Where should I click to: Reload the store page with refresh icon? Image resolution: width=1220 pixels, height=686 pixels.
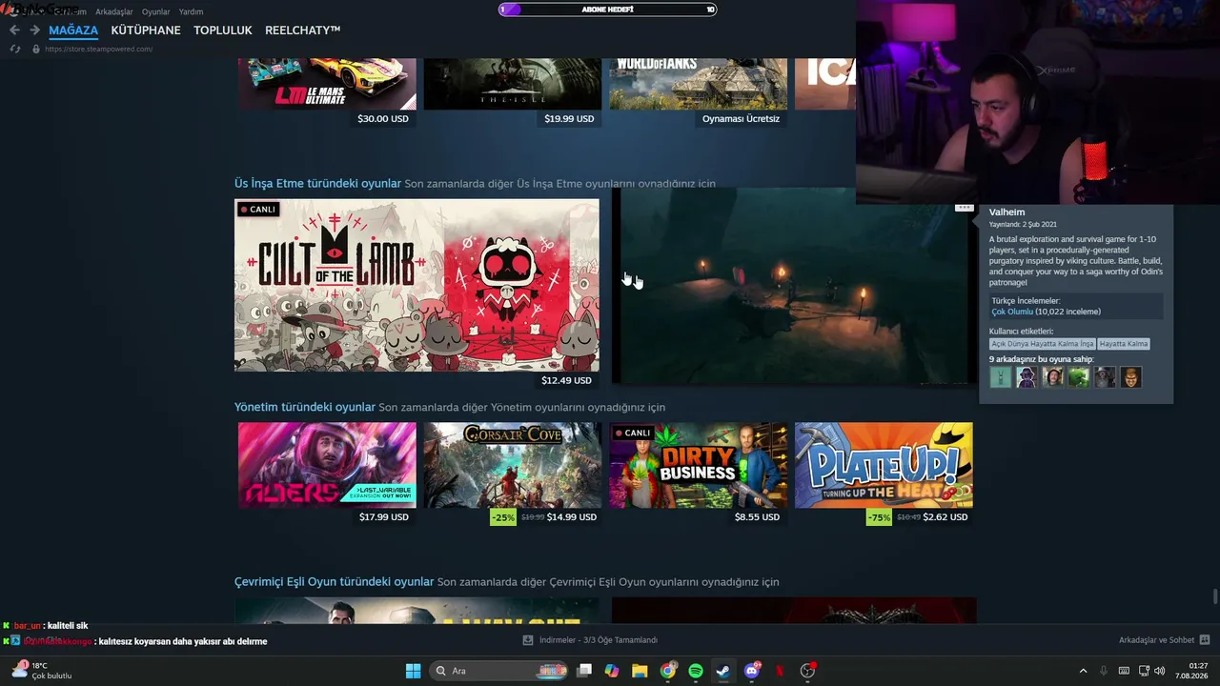pos(15,49)
